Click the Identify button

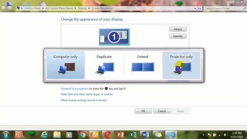[178, 36]
